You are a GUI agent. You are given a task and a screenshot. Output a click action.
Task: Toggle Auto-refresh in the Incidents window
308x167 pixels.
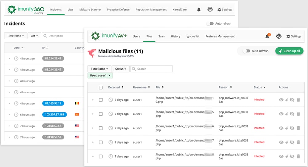click(210, 24)
